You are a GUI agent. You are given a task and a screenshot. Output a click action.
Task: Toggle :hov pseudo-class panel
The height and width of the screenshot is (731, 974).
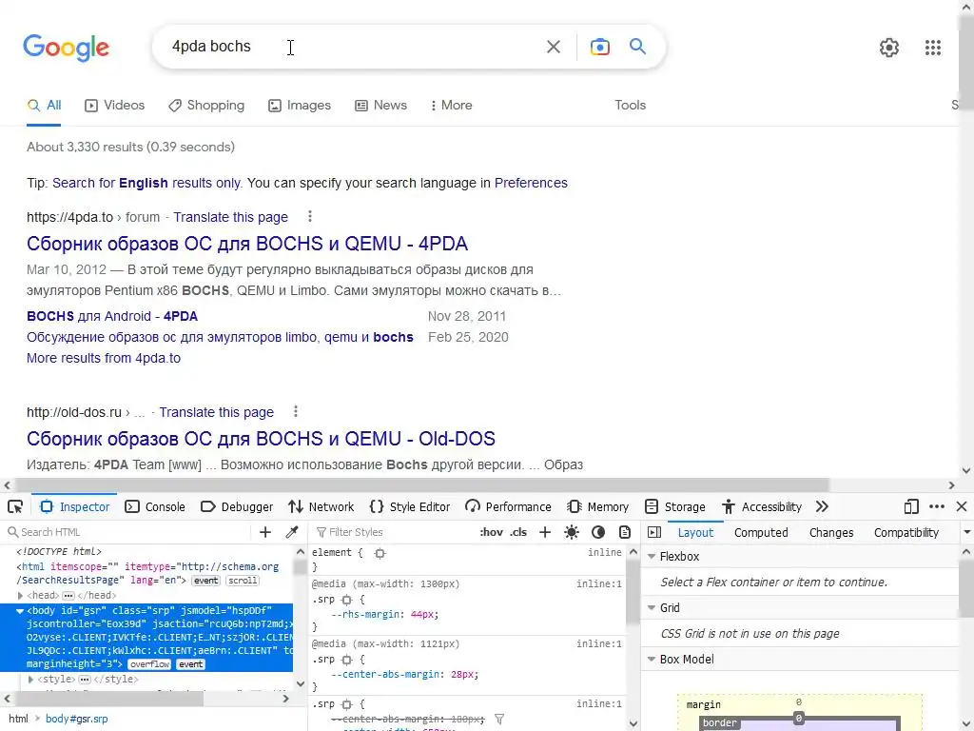(491, 532)
